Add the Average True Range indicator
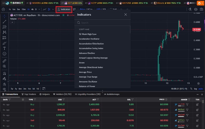205x129 pixels. [x=88, y=77]
